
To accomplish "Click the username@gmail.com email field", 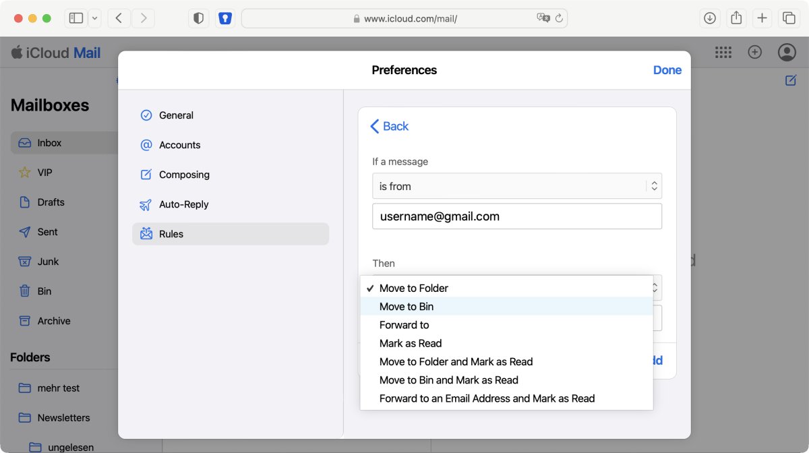I will 516,216.
